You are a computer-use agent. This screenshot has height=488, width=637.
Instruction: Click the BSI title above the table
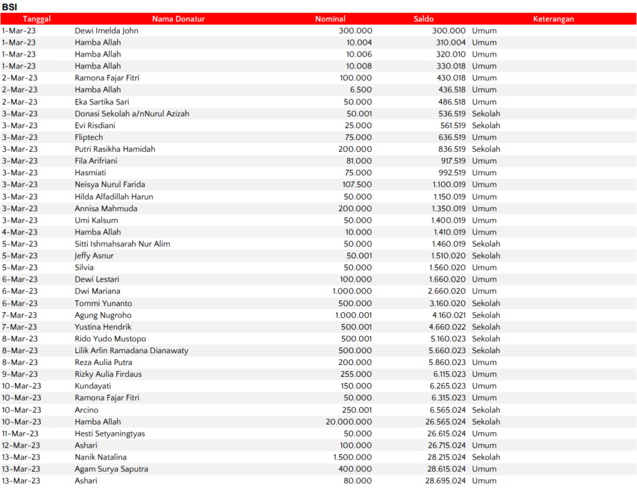10,7
